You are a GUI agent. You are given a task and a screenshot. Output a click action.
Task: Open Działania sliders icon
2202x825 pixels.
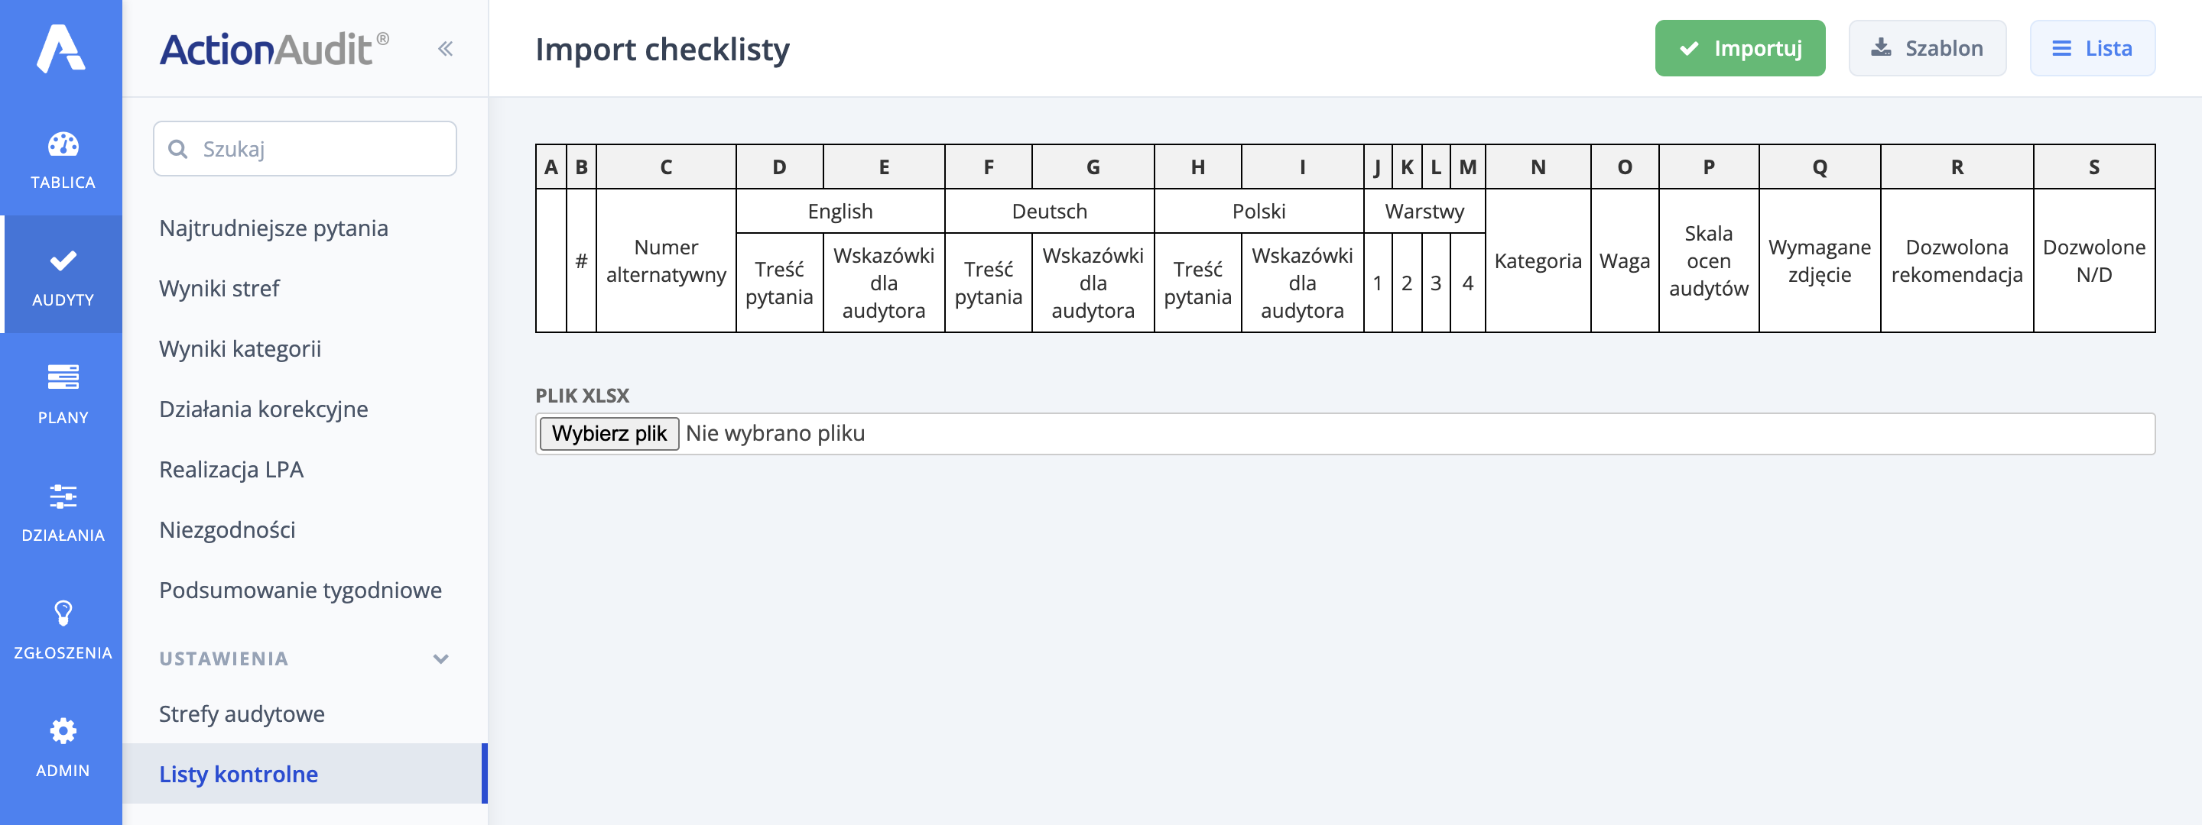click(63, 497)
